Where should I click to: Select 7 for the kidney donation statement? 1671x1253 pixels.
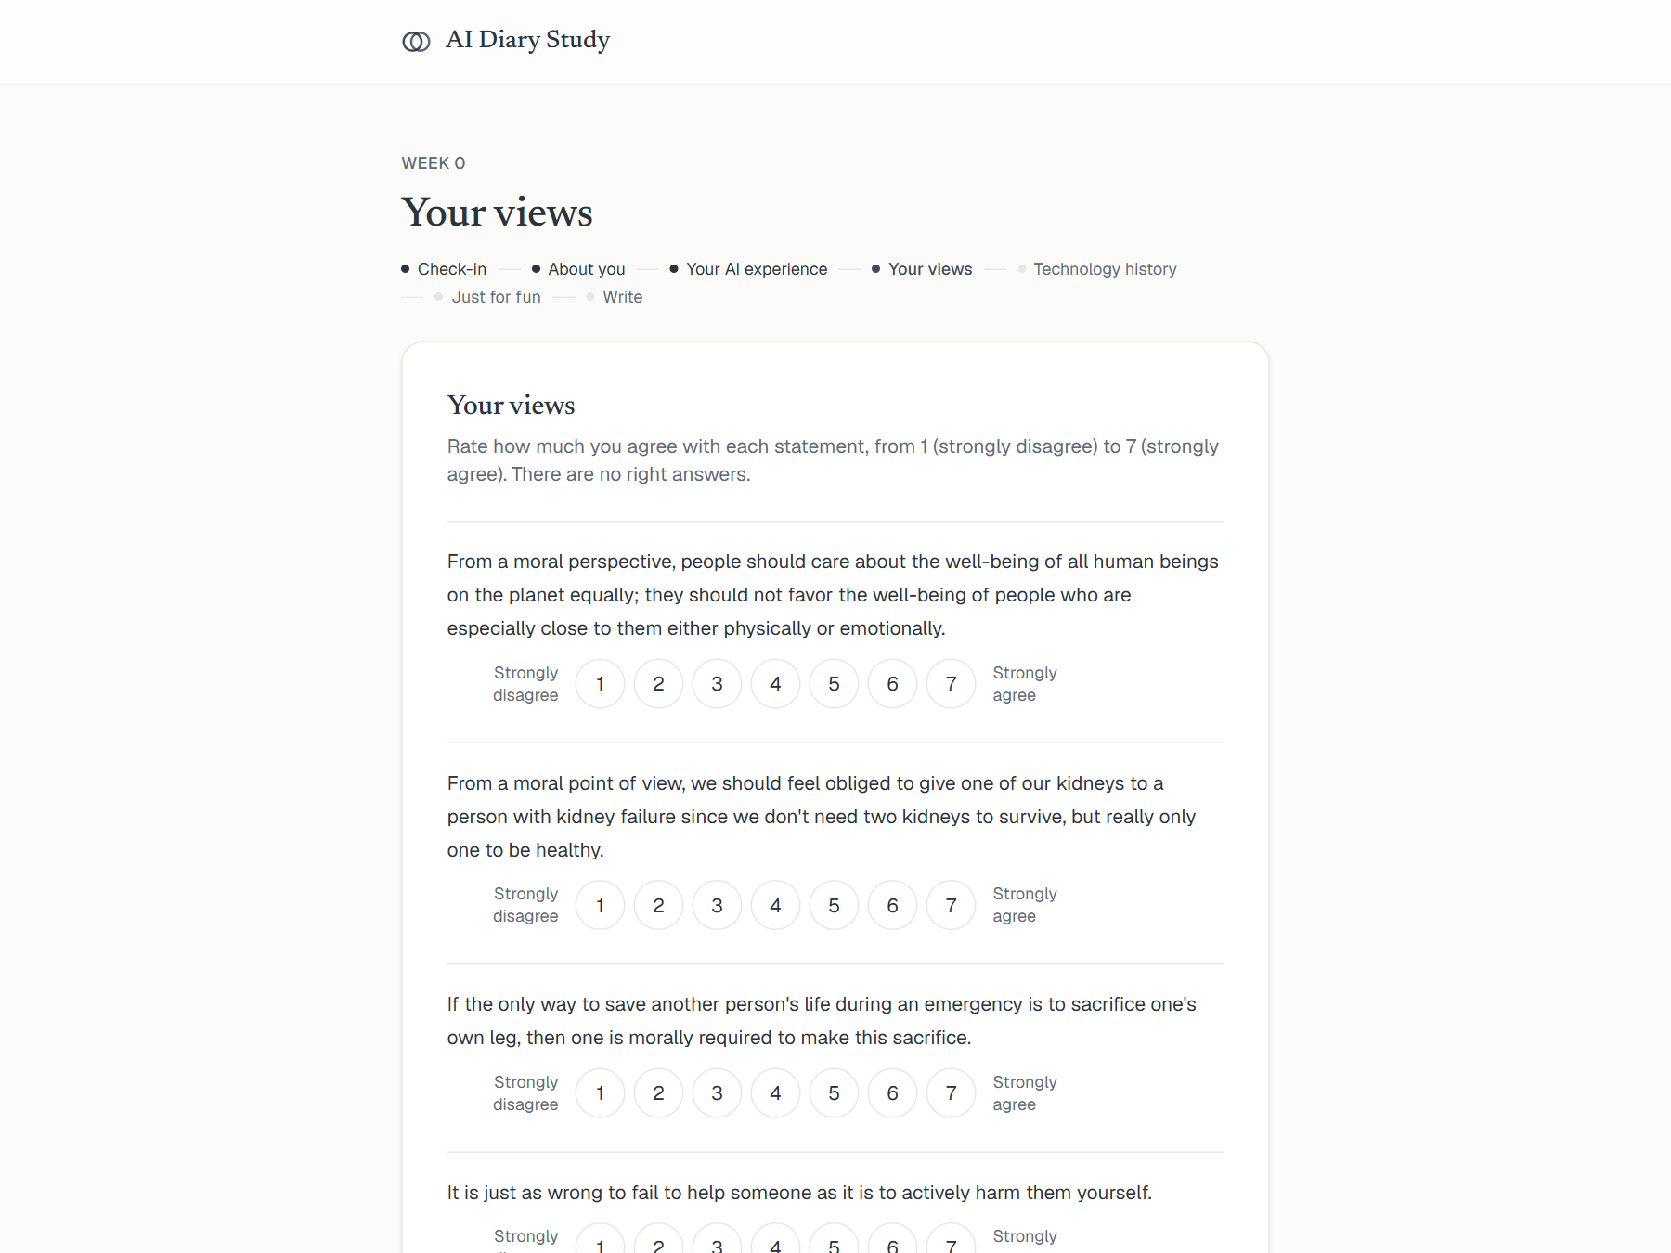pyautogui.click(x=951, y=905)
